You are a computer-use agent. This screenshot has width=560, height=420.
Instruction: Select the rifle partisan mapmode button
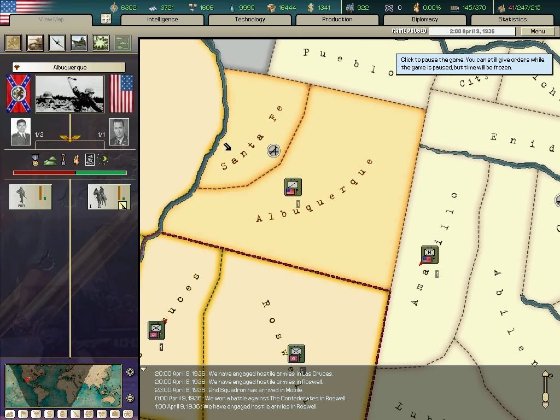pos(75,415)
